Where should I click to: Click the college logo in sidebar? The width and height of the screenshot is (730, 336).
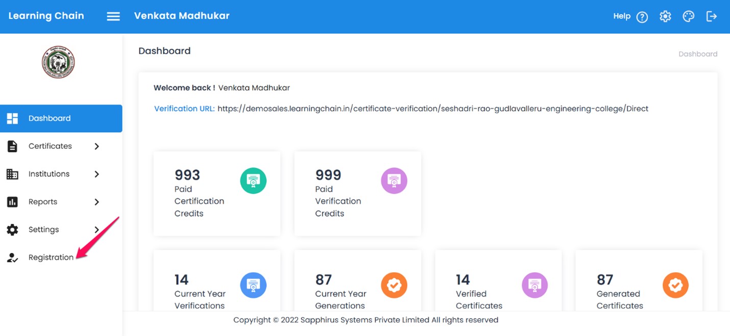[58, 62]
